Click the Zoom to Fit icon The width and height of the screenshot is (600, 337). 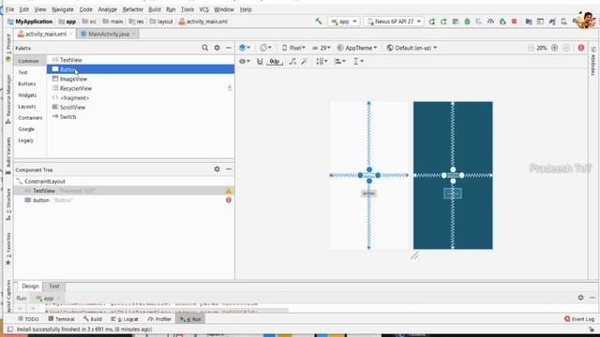(x=566, y=48)
